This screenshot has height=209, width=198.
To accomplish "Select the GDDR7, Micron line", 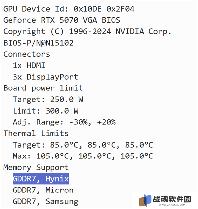I will (43, 190).
